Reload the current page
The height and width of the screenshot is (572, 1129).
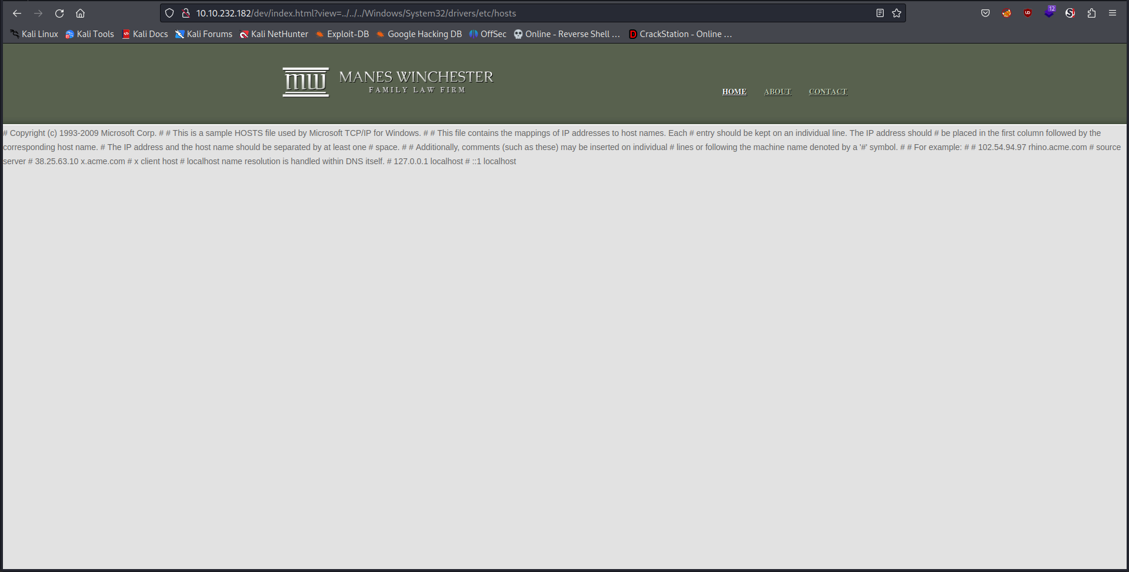tap(59, 13)
